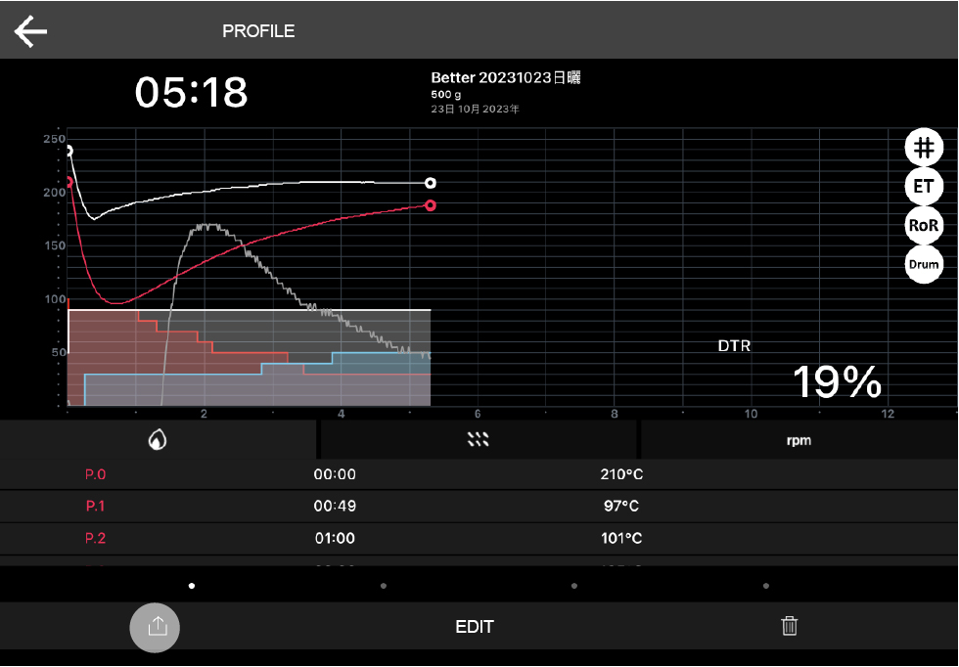The height and width of the screenshot is (667, 959).
Task: Select the P.0 row at 00:00
Action: tap(479, 475)
